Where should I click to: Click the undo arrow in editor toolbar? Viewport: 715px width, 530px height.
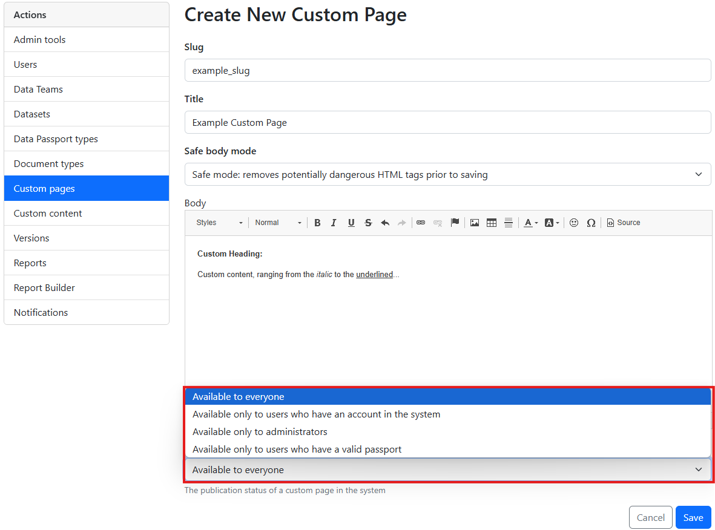385,223
